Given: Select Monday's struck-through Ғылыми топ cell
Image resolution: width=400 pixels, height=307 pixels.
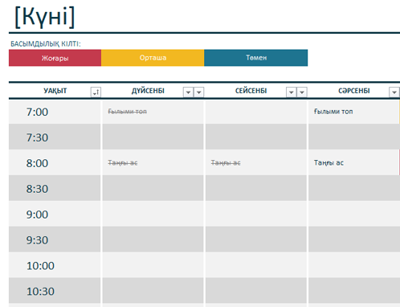Looking at the screenshot, I should tap(153, 112).
